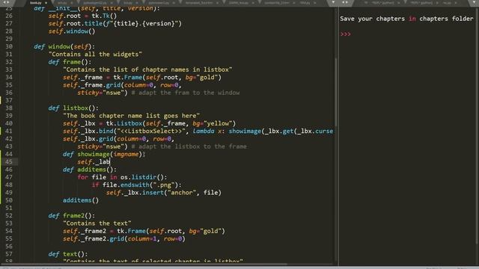Open the tab list dropdown of the code pane
The height and width of the screenshot is (269, 479).
tap(333, 2)
